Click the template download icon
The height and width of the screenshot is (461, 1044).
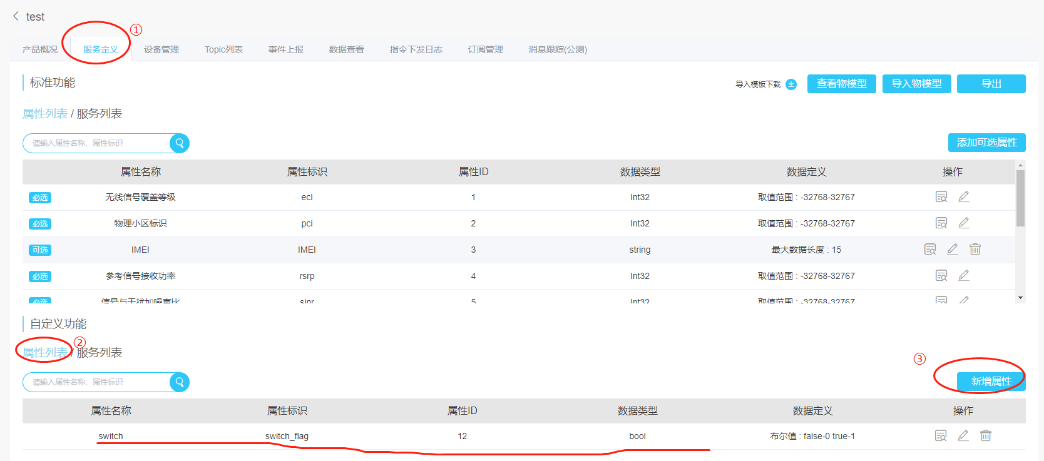[x=791, y=84]
